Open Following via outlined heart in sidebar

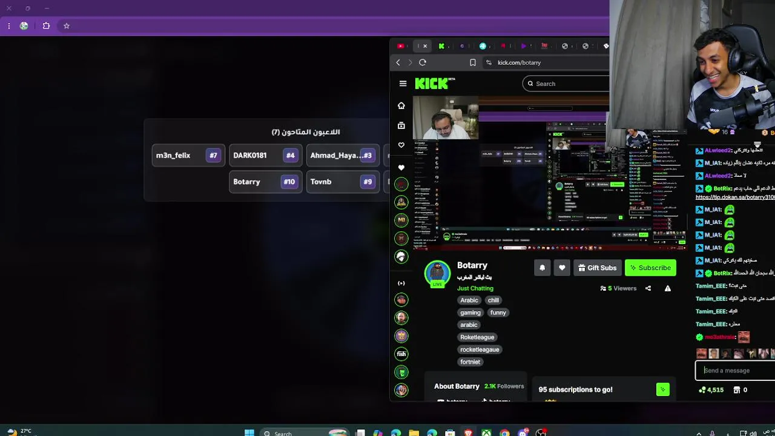coord(401,145)
